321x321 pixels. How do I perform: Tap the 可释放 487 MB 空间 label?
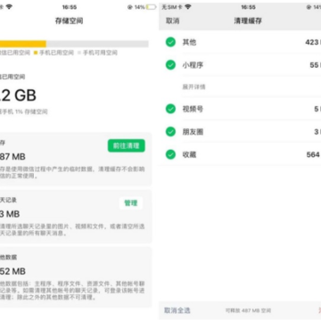pos(248,310)
